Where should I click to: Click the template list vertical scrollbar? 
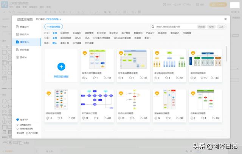pyautogui.click(x=226, y=54)
